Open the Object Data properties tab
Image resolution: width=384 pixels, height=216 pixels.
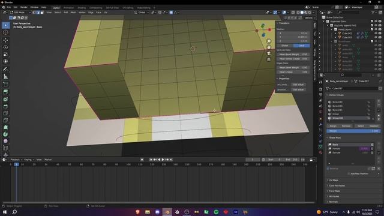click(x=320, y=146)
